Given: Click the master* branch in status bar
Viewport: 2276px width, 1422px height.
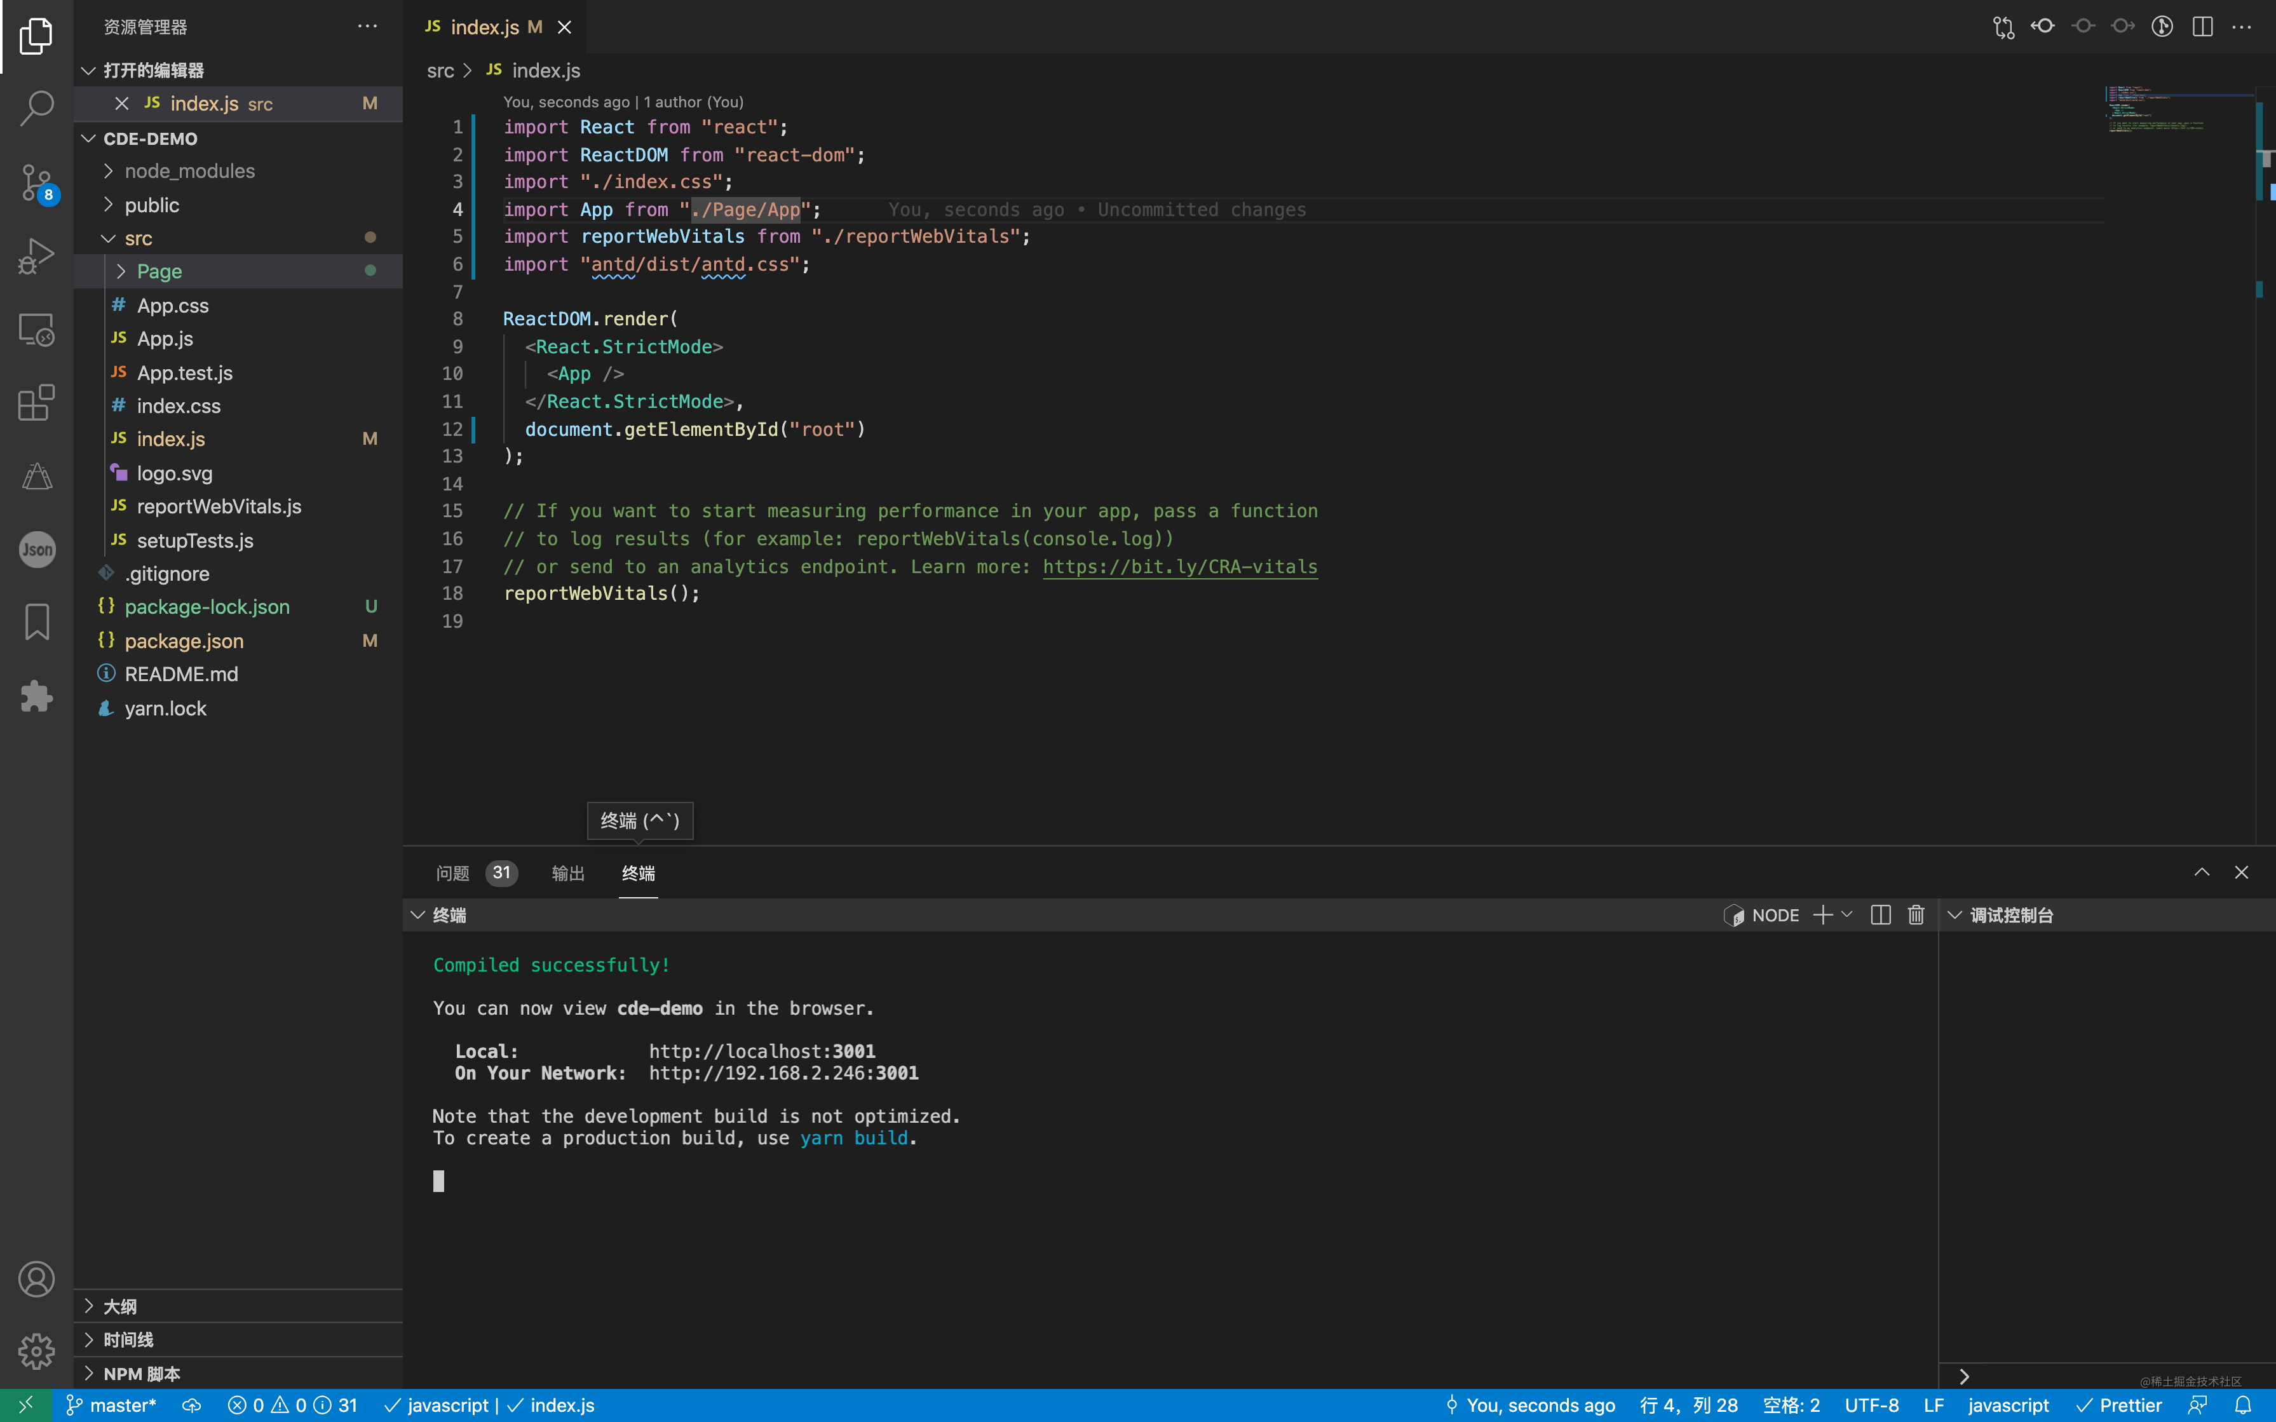Looking at the screenshot, I should coord(112,1405).
